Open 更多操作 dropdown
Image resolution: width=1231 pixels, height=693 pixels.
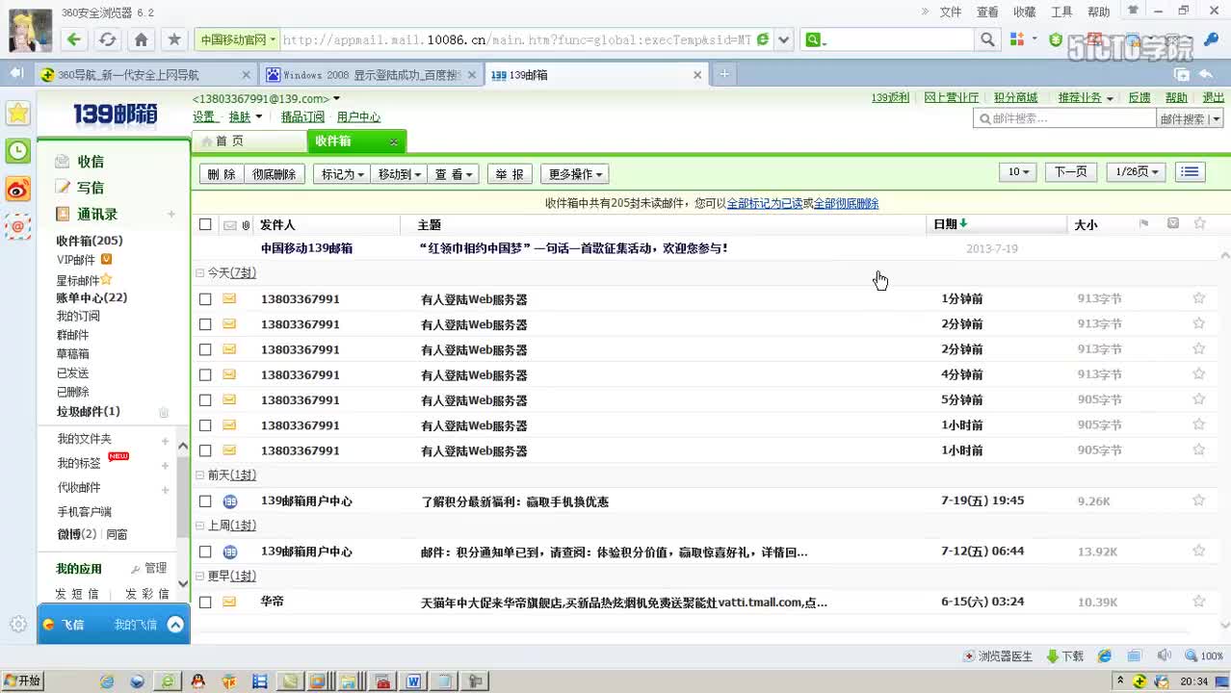[x=575, y=174]
